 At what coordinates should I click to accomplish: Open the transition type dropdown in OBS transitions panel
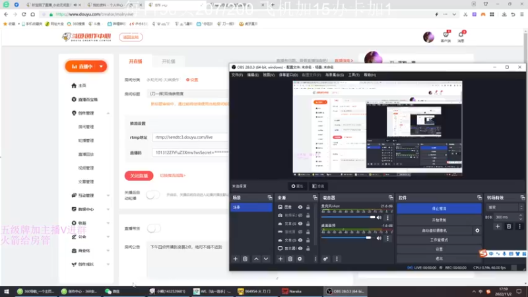504,207
